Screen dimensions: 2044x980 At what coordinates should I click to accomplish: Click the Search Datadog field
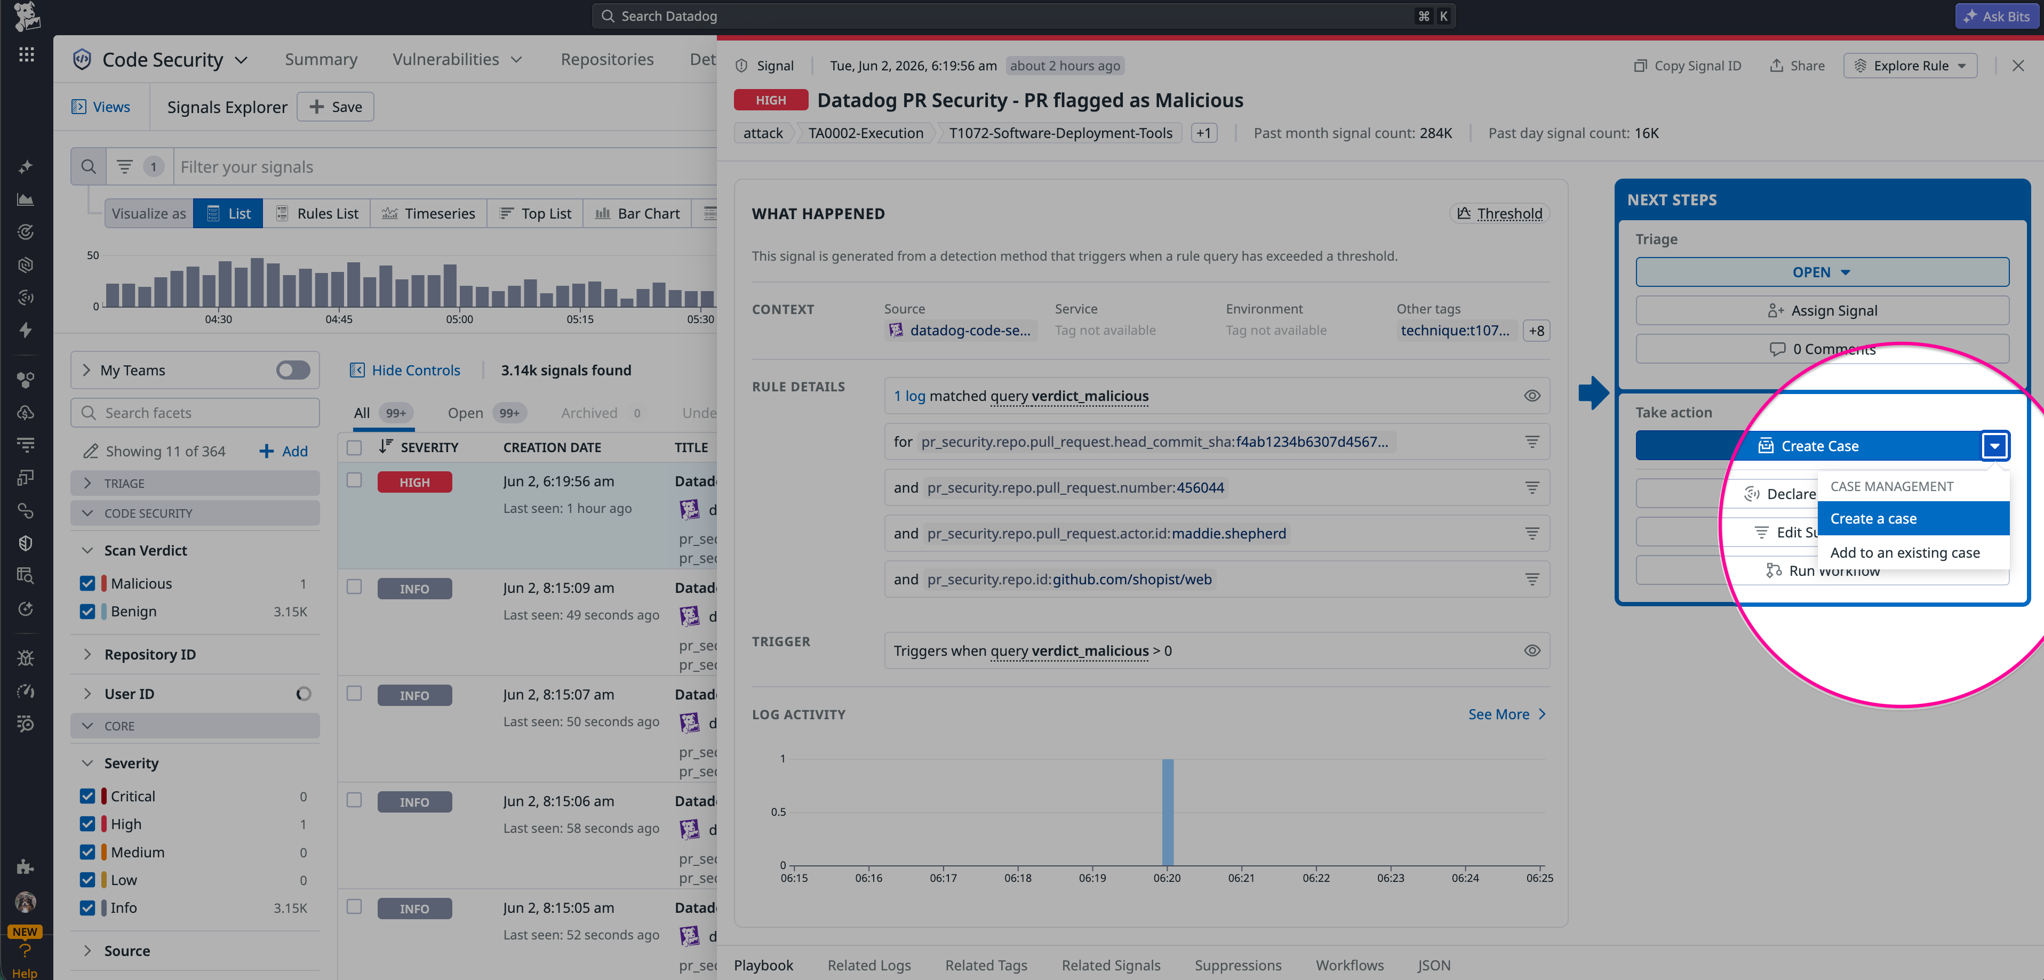tap(1024, 16)
